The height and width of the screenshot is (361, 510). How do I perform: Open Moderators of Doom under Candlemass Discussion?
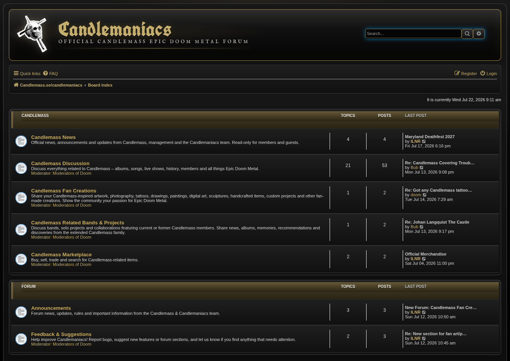click(x=72, y=174)
